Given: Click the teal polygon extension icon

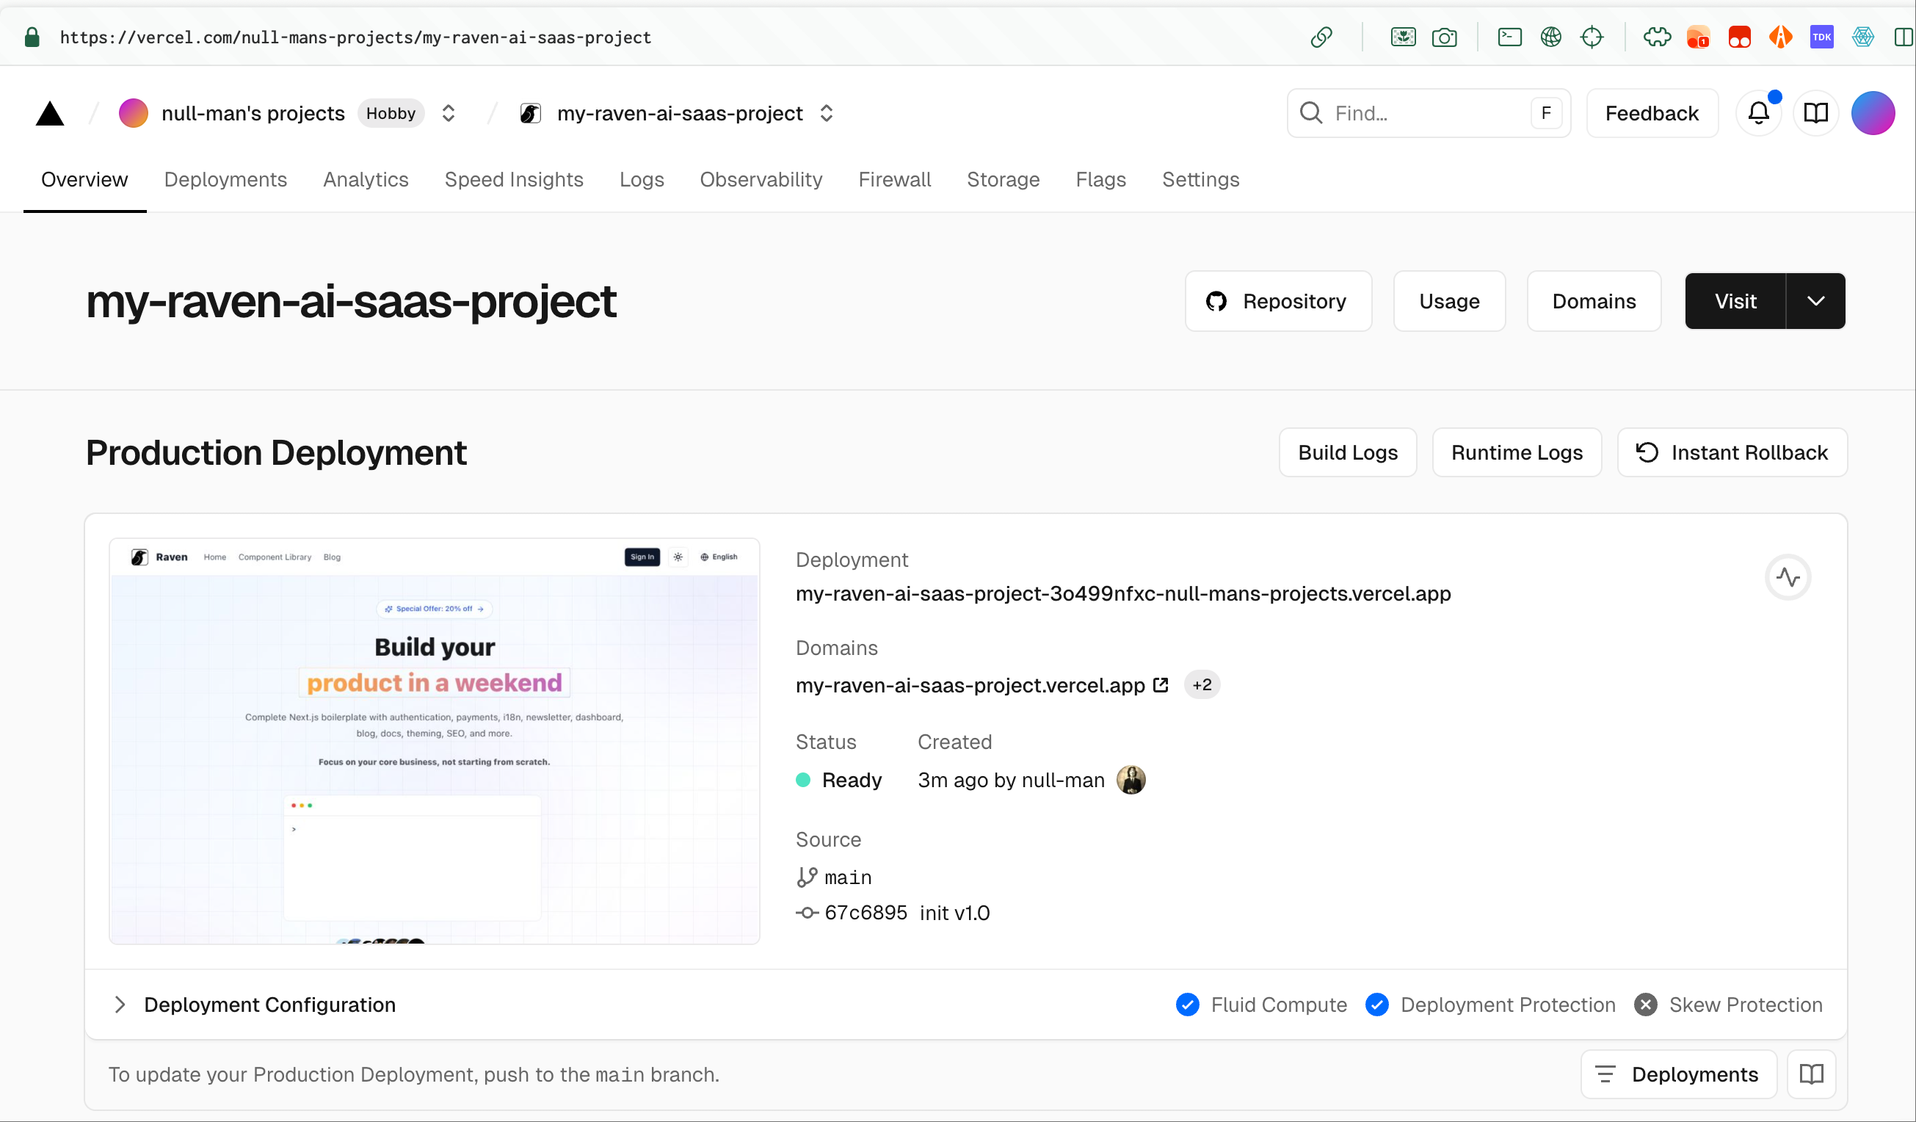Looking at the screenshot, I should click(1863, 37).
